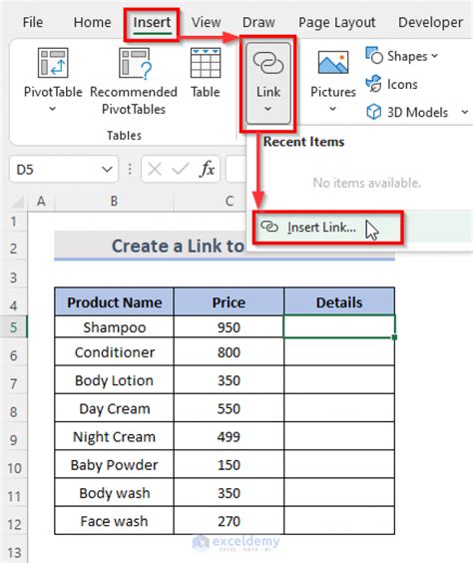Image resolution: width=473 pixels, height=563 pixels.
Task: Expand the Shapes dropdown chevron
Action: [435, 56]
